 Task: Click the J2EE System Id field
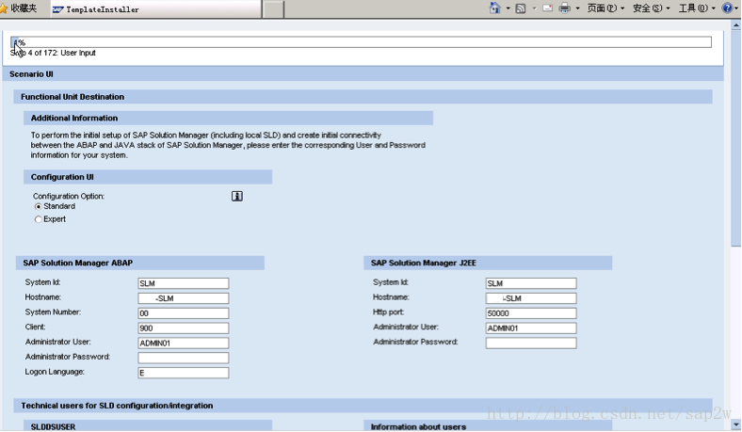point(531,283)
